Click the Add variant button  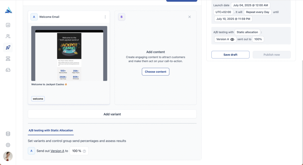point(112,114)
